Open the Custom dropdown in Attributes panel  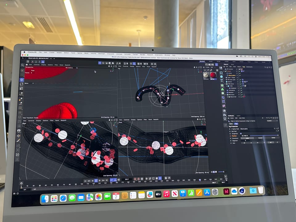[272, 121]
